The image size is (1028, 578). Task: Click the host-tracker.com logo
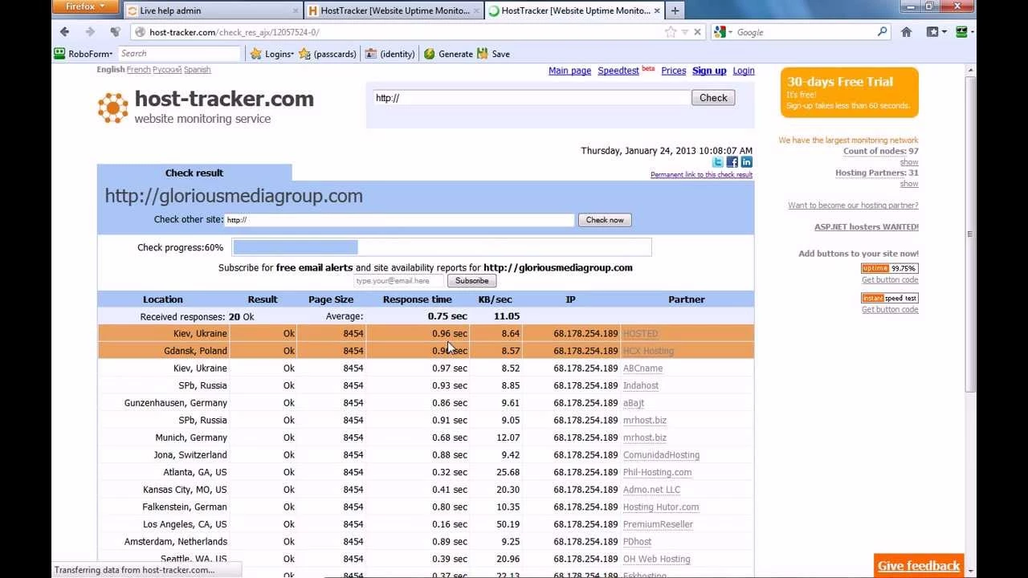(x=206, y=107)
